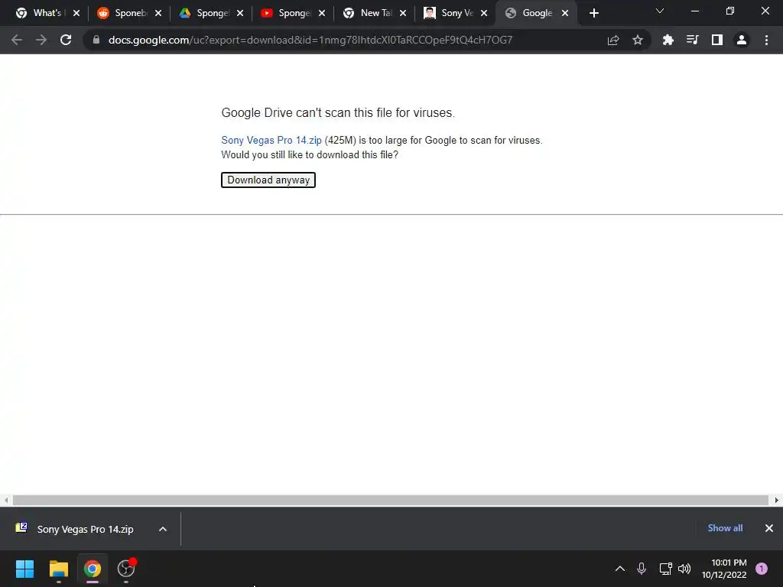Expand download options chevron for Sony Vegas zip
This screenshot has width=783, height=587.
(x=163, y=529)
